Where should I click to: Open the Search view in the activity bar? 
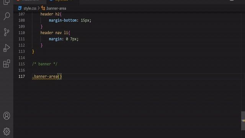(7, 16)
